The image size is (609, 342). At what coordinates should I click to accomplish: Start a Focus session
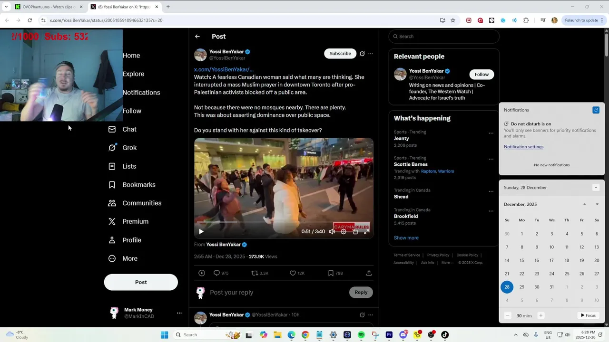coord(588,315)
